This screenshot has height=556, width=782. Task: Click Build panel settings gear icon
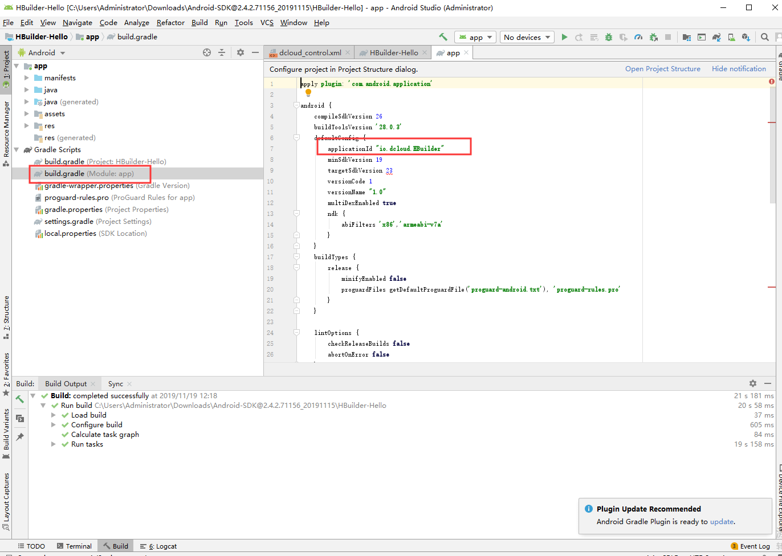click(x=753, y=383)
